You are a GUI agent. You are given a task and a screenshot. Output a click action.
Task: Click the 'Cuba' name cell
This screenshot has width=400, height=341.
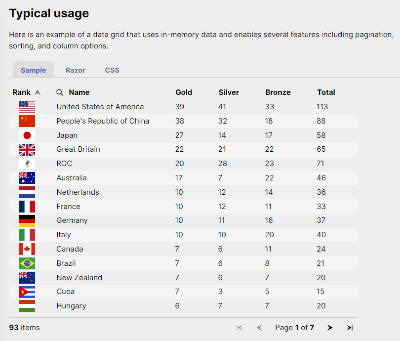point(66,292)
